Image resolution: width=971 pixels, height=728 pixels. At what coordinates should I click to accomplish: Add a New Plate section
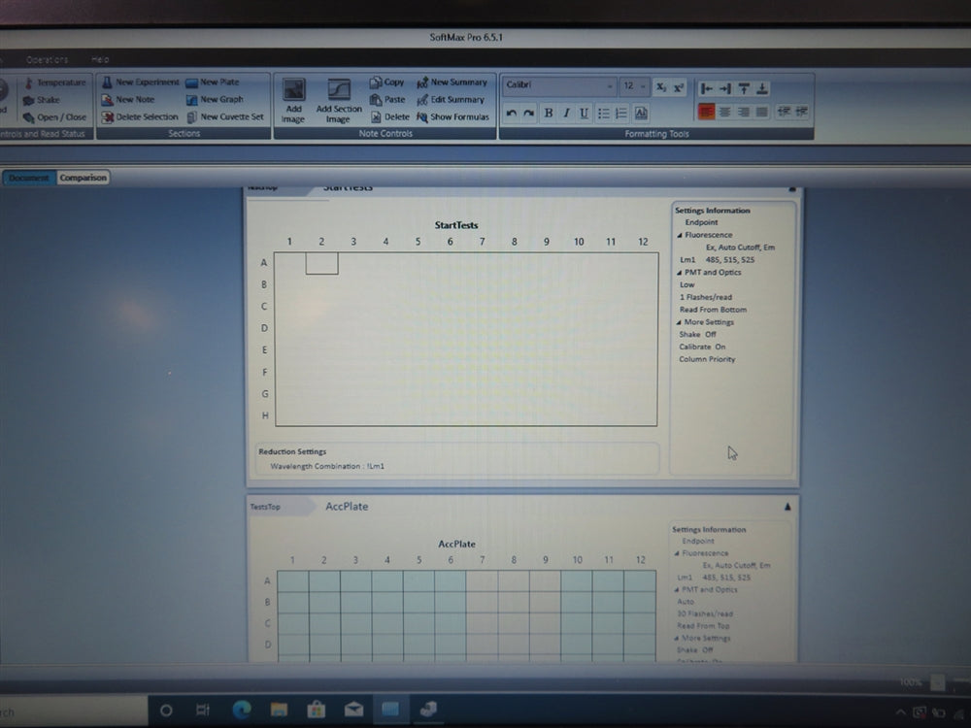(213, 82)
